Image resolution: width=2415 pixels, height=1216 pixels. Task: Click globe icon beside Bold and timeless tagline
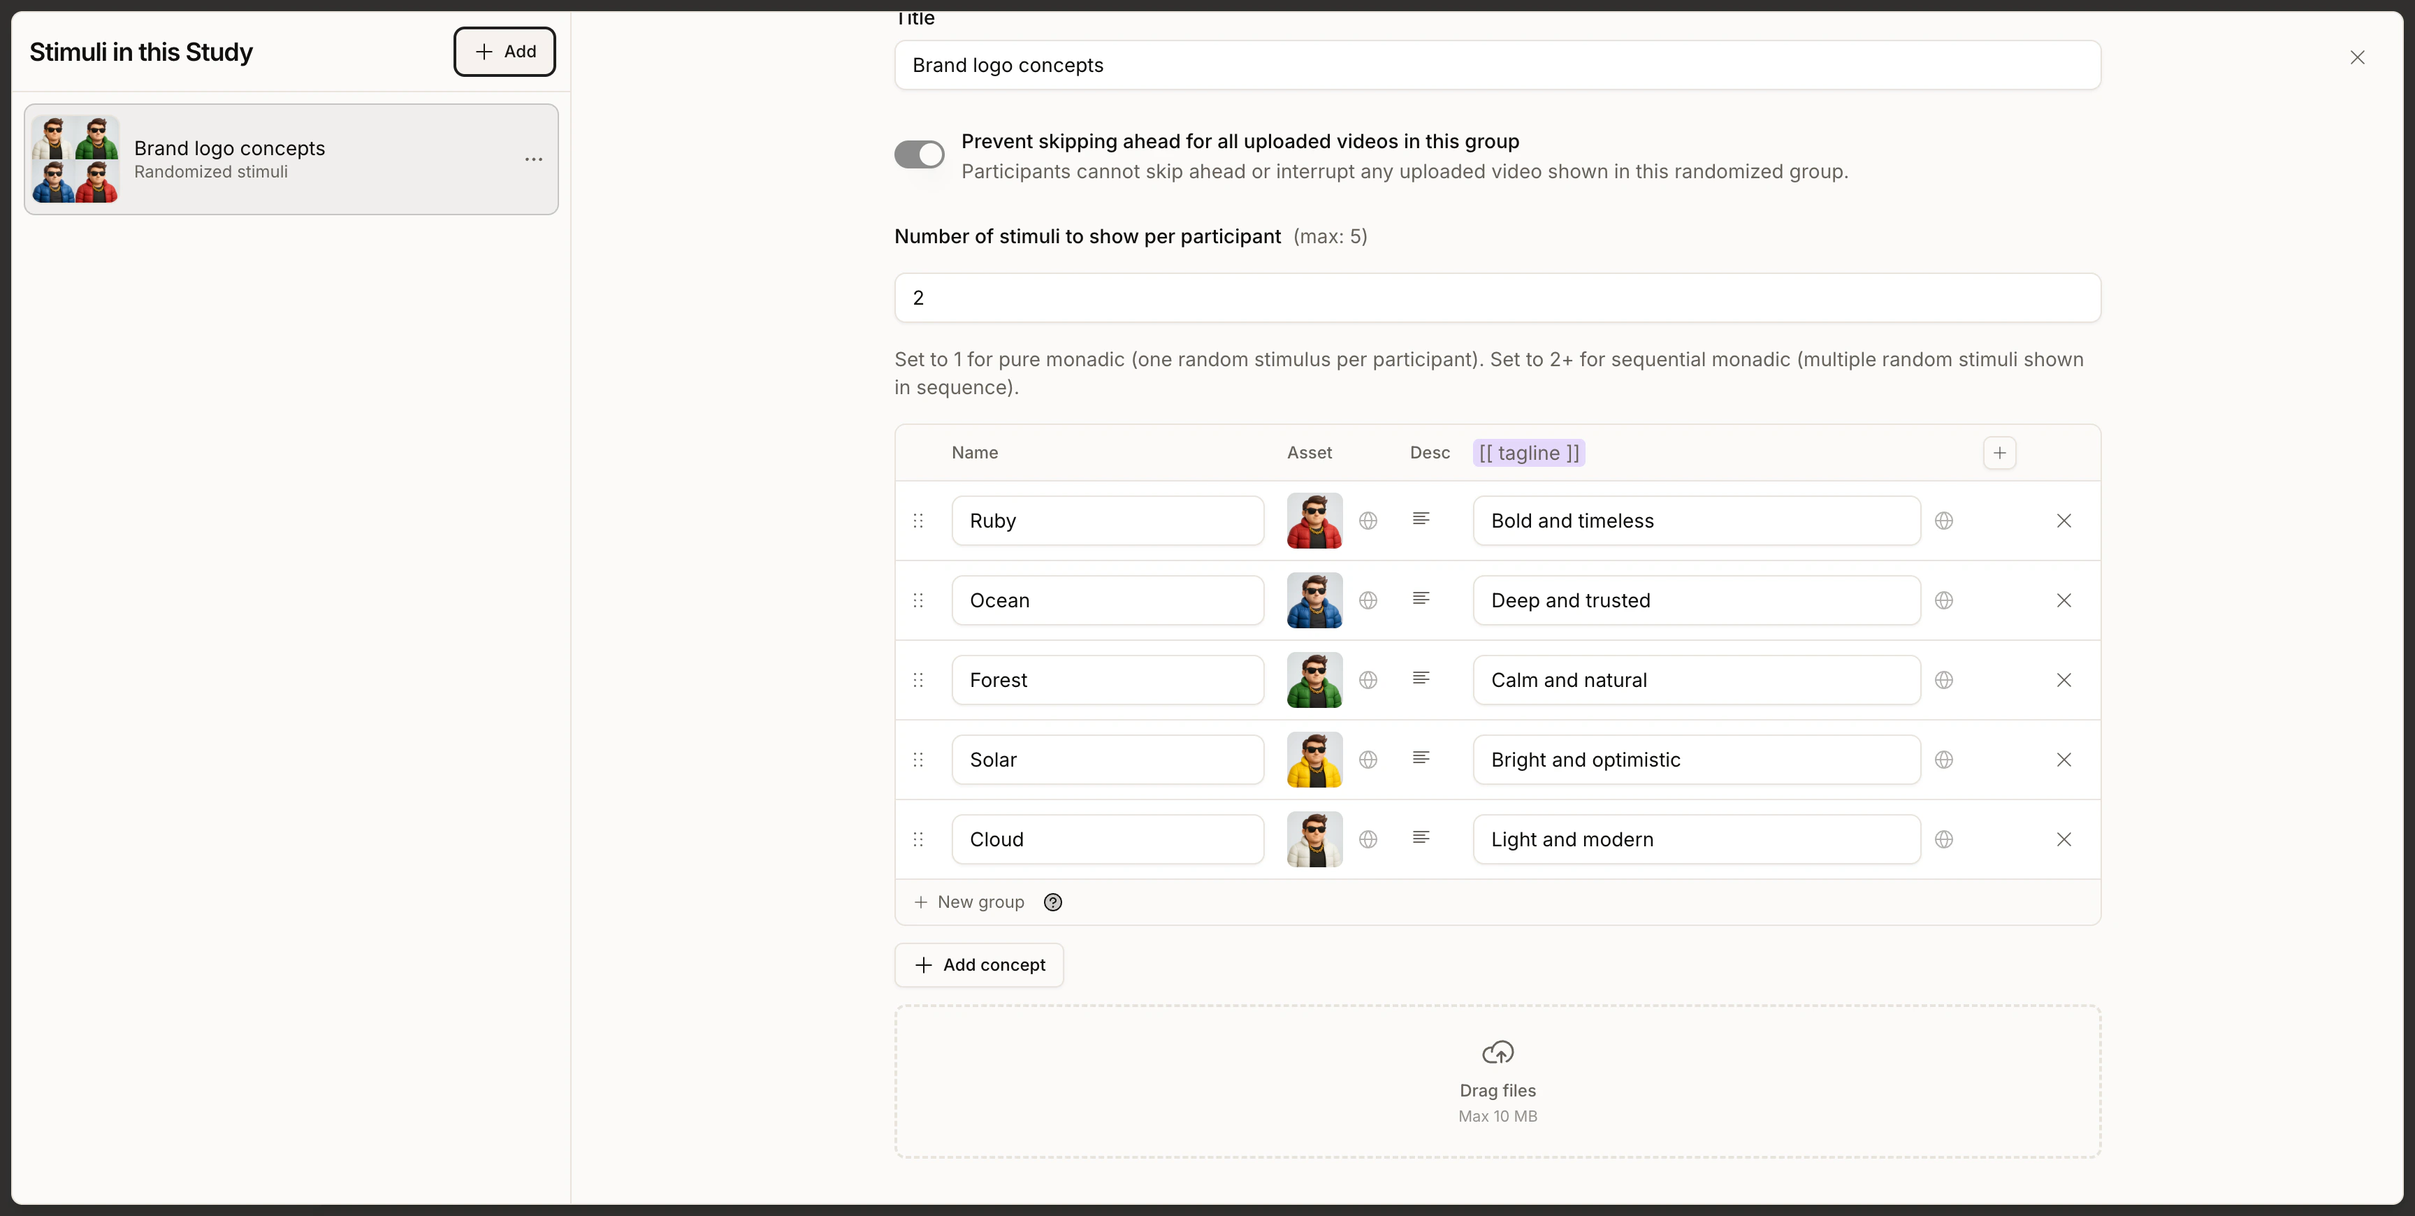[x=1943, y=521]
